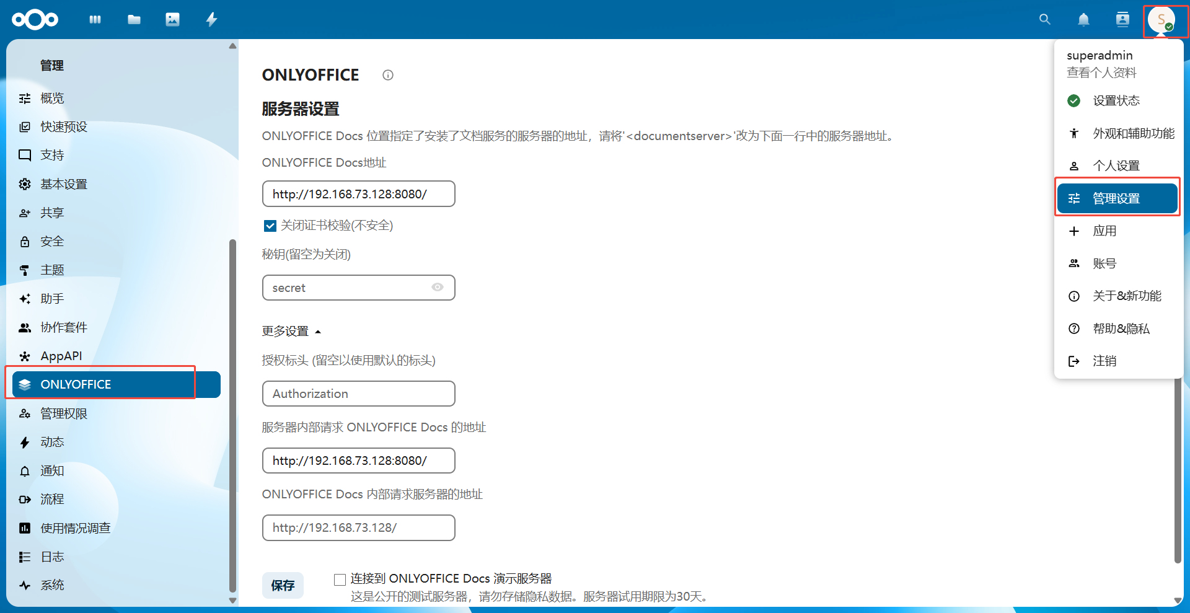Click the Nextcloud logo
This screenshot has height=613, width=1190.
pyautogui.click(x=35, y=19)
